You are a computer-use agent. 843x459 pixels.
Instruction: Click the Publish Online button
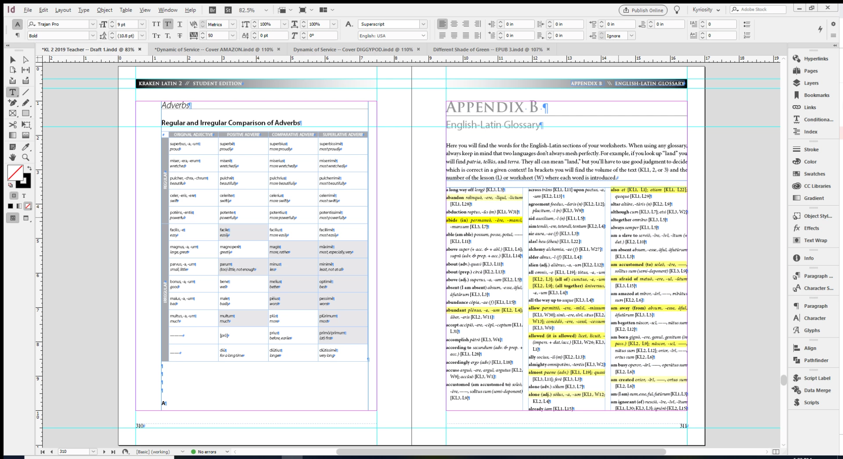[x=643, y=10]
